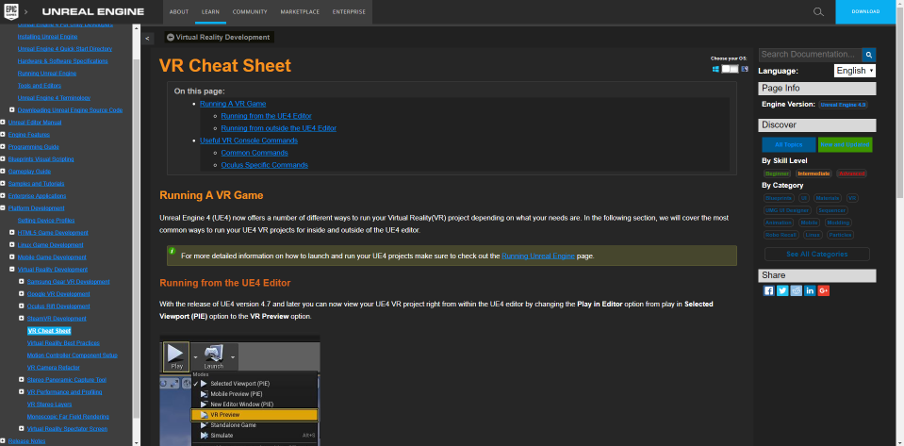
Task: Select the Robo Recall category tag
Action: (781, 235)
